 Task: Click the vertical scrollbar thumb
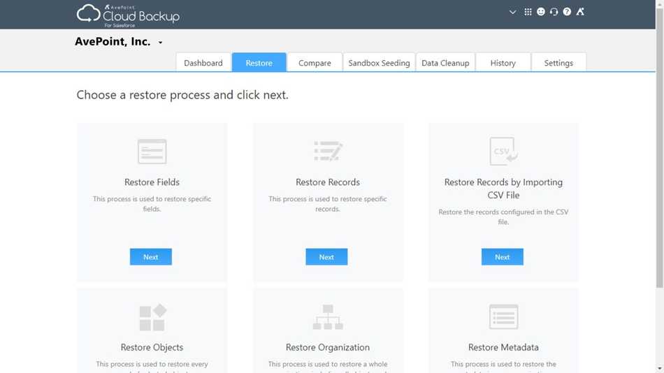(x=660, y=148)
